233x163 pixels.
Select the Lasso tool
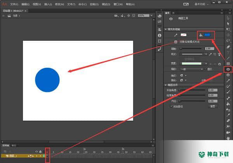[228, 40]
